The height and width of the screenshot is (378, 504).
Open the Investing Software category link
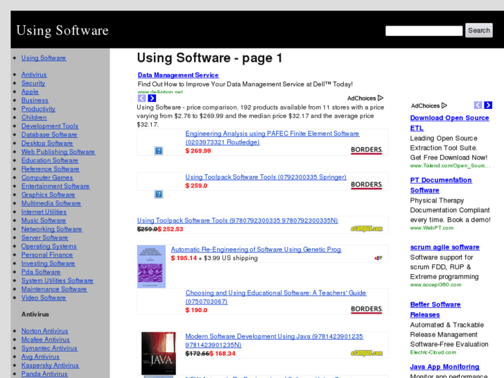49,263
